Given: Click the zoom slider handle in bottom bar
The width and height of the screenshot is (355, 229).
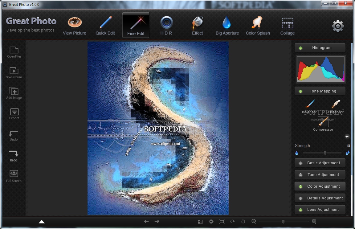Looking at the screenshot, I should (x=283, y=222).
